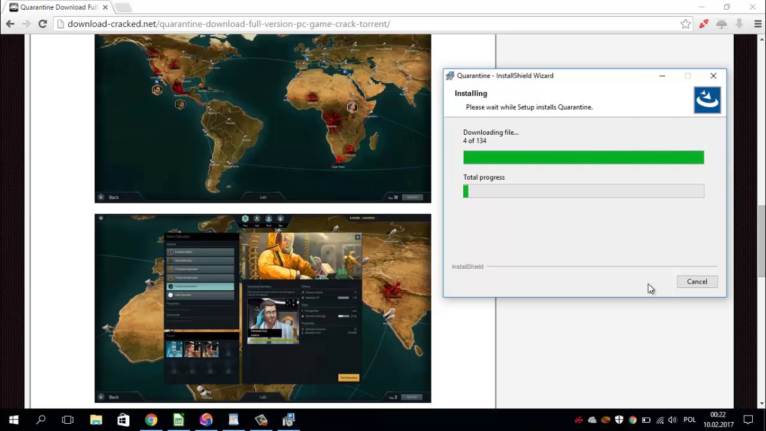
Task: Minimize the InstallShield Wizard window
Action: click(662, 76)
